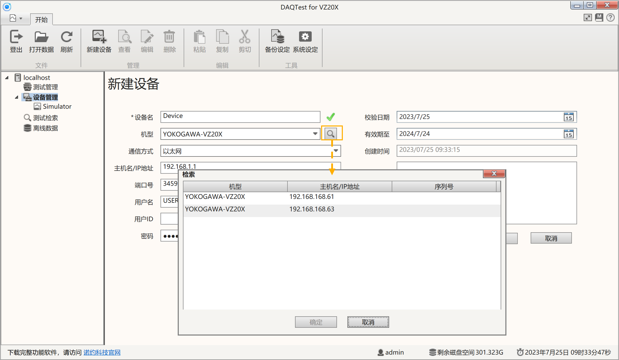Viewport: 619px width, 360px height.
Task: Select Simulator in the device tree
Action: [57, 107]
